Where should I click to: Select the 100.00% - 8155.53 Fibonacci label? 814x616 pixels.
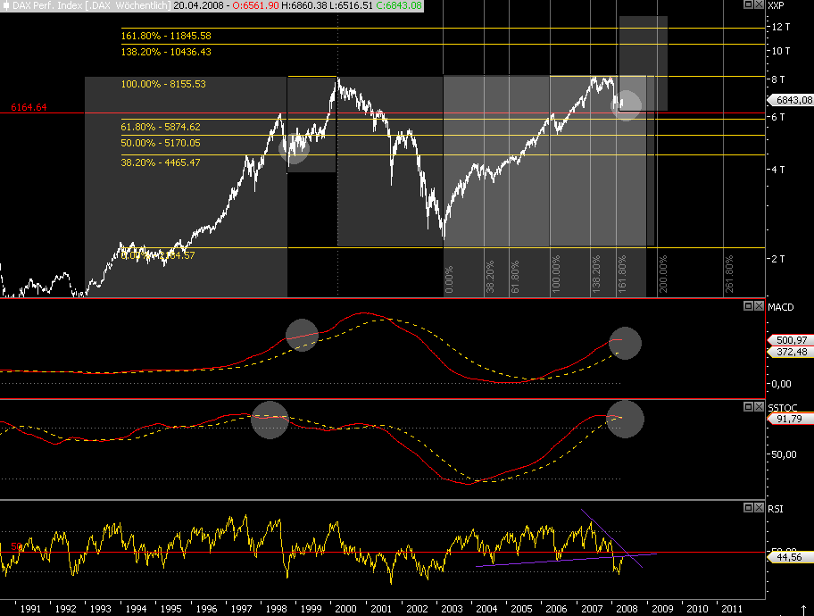tap(163, 84)
